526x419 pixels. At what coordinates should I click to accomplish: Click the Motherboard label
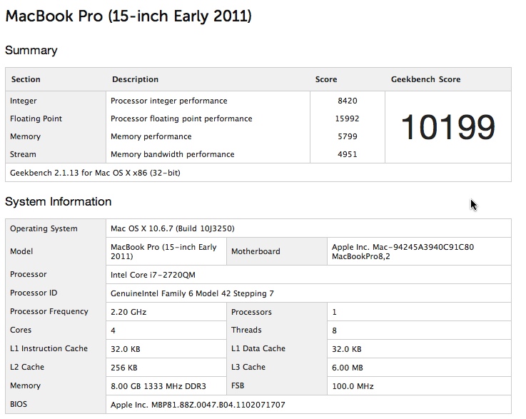click(256, 251)
